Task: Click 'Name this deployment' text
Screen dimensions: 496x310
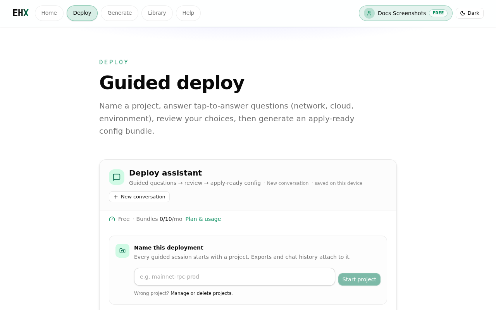Action: (169, 248)
